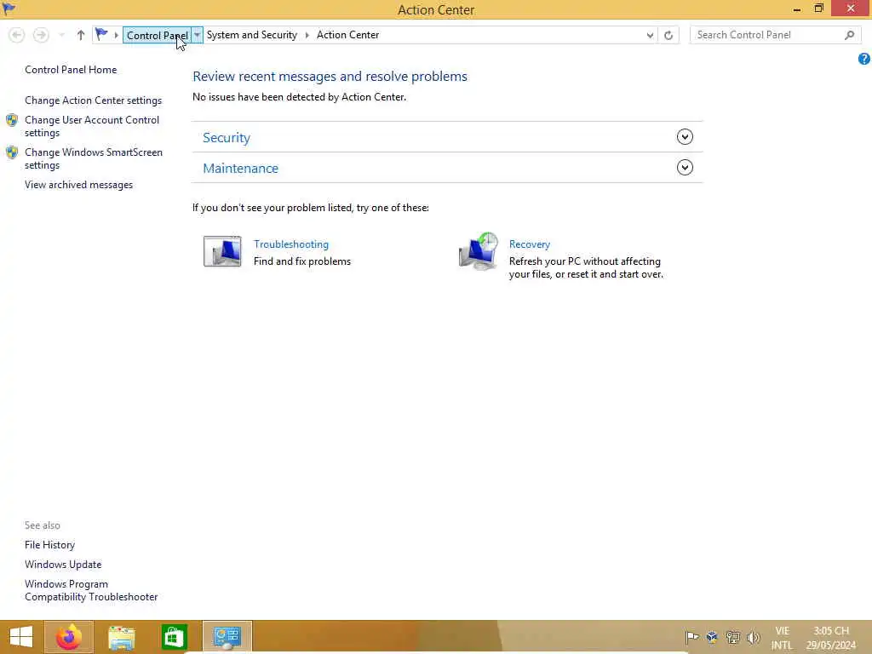This screenshot has width=872, height=654.
Task: Open the Troubleshooting link
Action: point(291,244)
